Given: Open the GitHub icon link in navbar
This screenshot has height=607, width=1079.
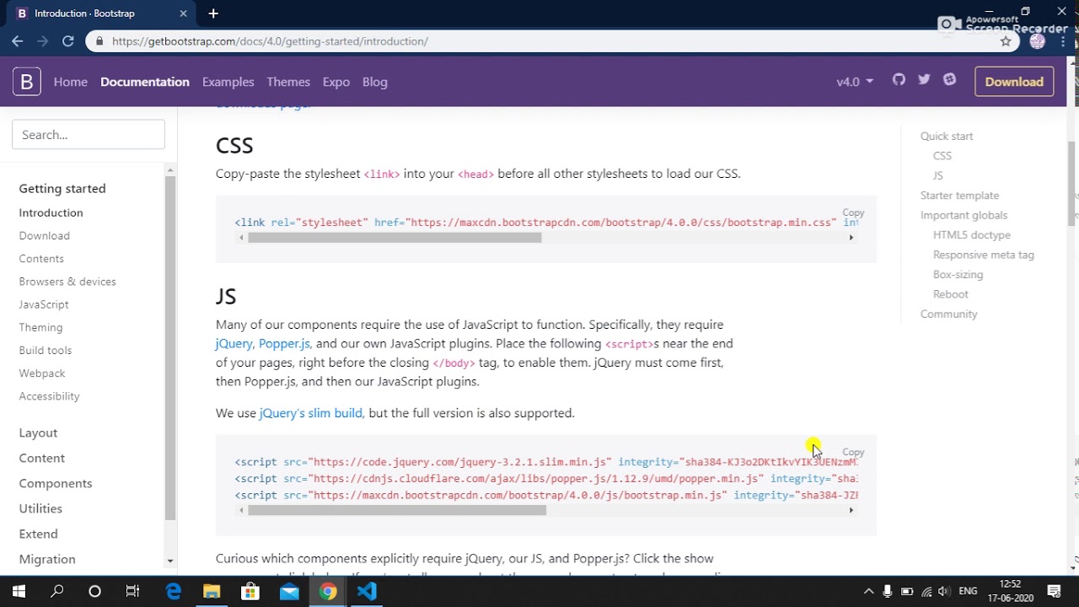Looking at the screenshot, I should (x=899, y=79).
